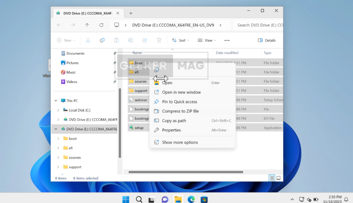Screen dimensions: 353x203
Task: Expand the sources folder in navigation tree
Action: [58, 157]
